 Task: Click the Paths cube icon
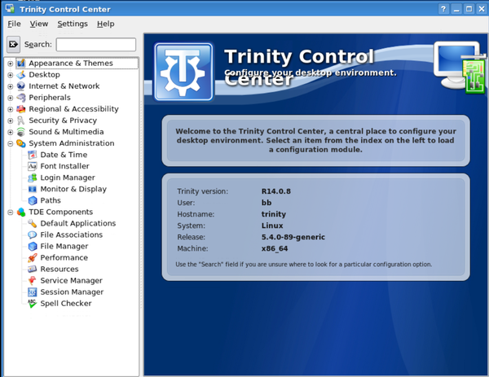[33, 200]
